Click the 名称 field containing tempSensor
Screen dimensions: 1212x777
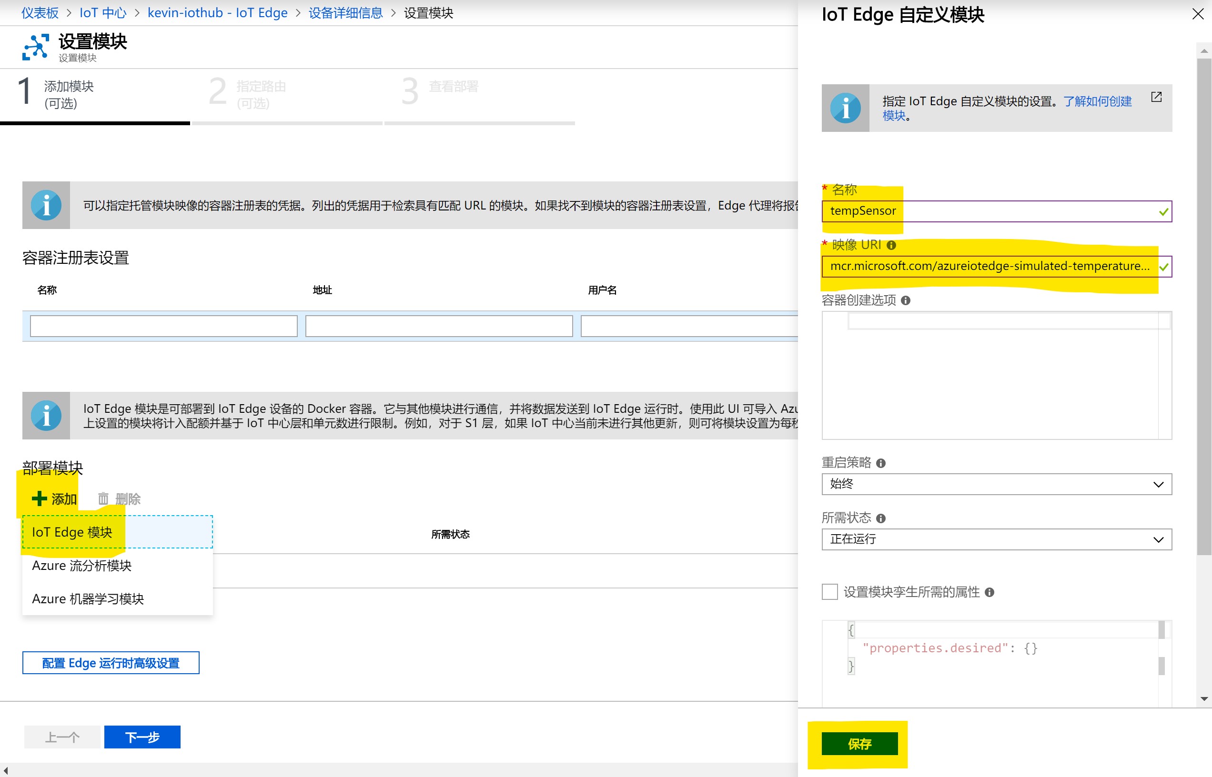click(997, 211)
